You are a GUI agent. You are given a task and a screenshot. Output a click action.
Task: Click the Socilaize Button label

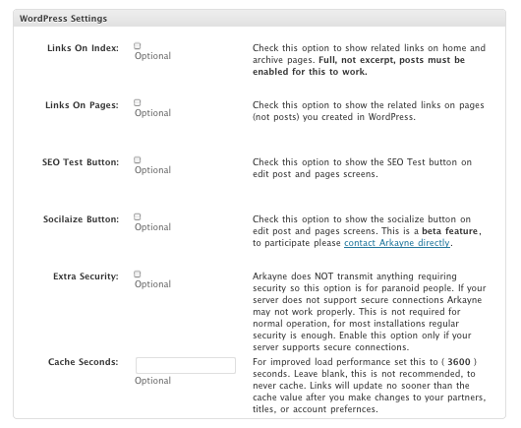pos(81,219)
